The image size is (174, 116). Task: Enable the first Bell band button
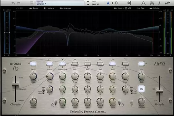coord(75,64)
